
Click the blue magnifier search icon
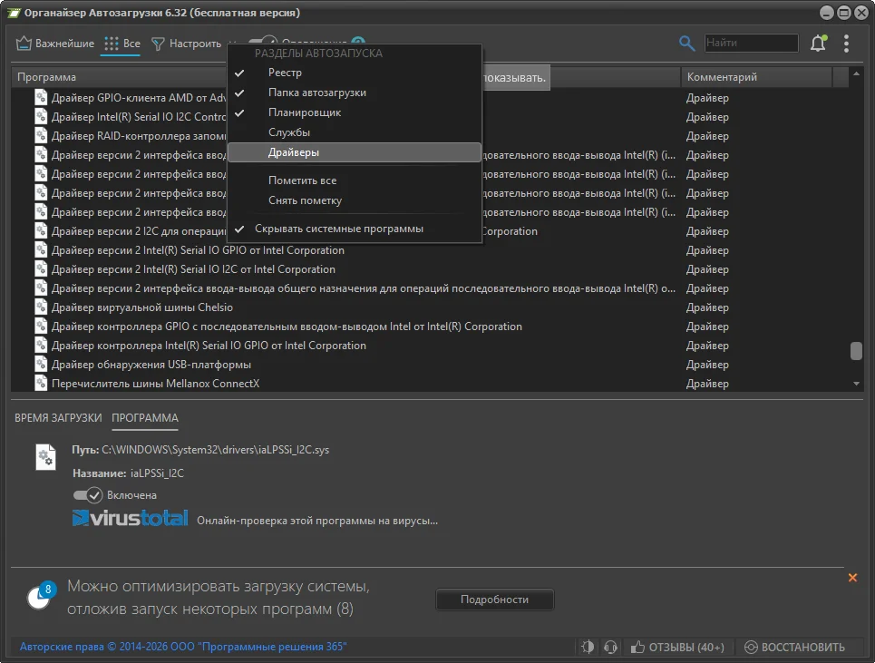tap(686, 43)
